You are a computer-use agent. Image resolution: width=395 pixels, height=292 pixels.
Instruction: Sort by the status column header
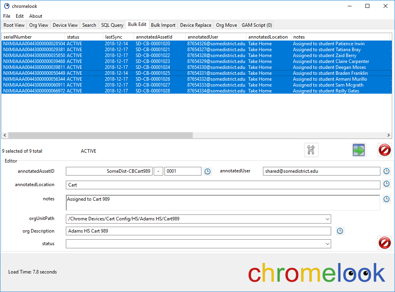[x=84, y=37]
